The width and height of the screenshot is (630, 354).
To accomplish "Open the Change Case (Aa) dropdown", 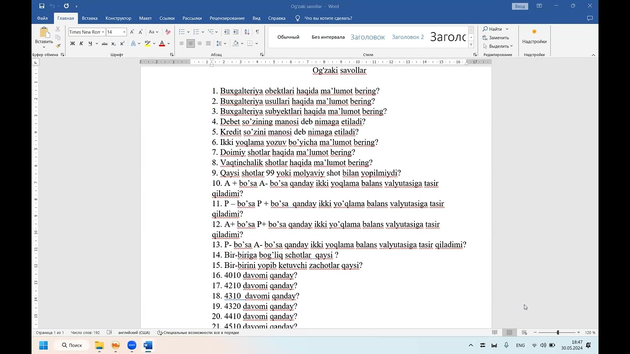I will point(153,32).
